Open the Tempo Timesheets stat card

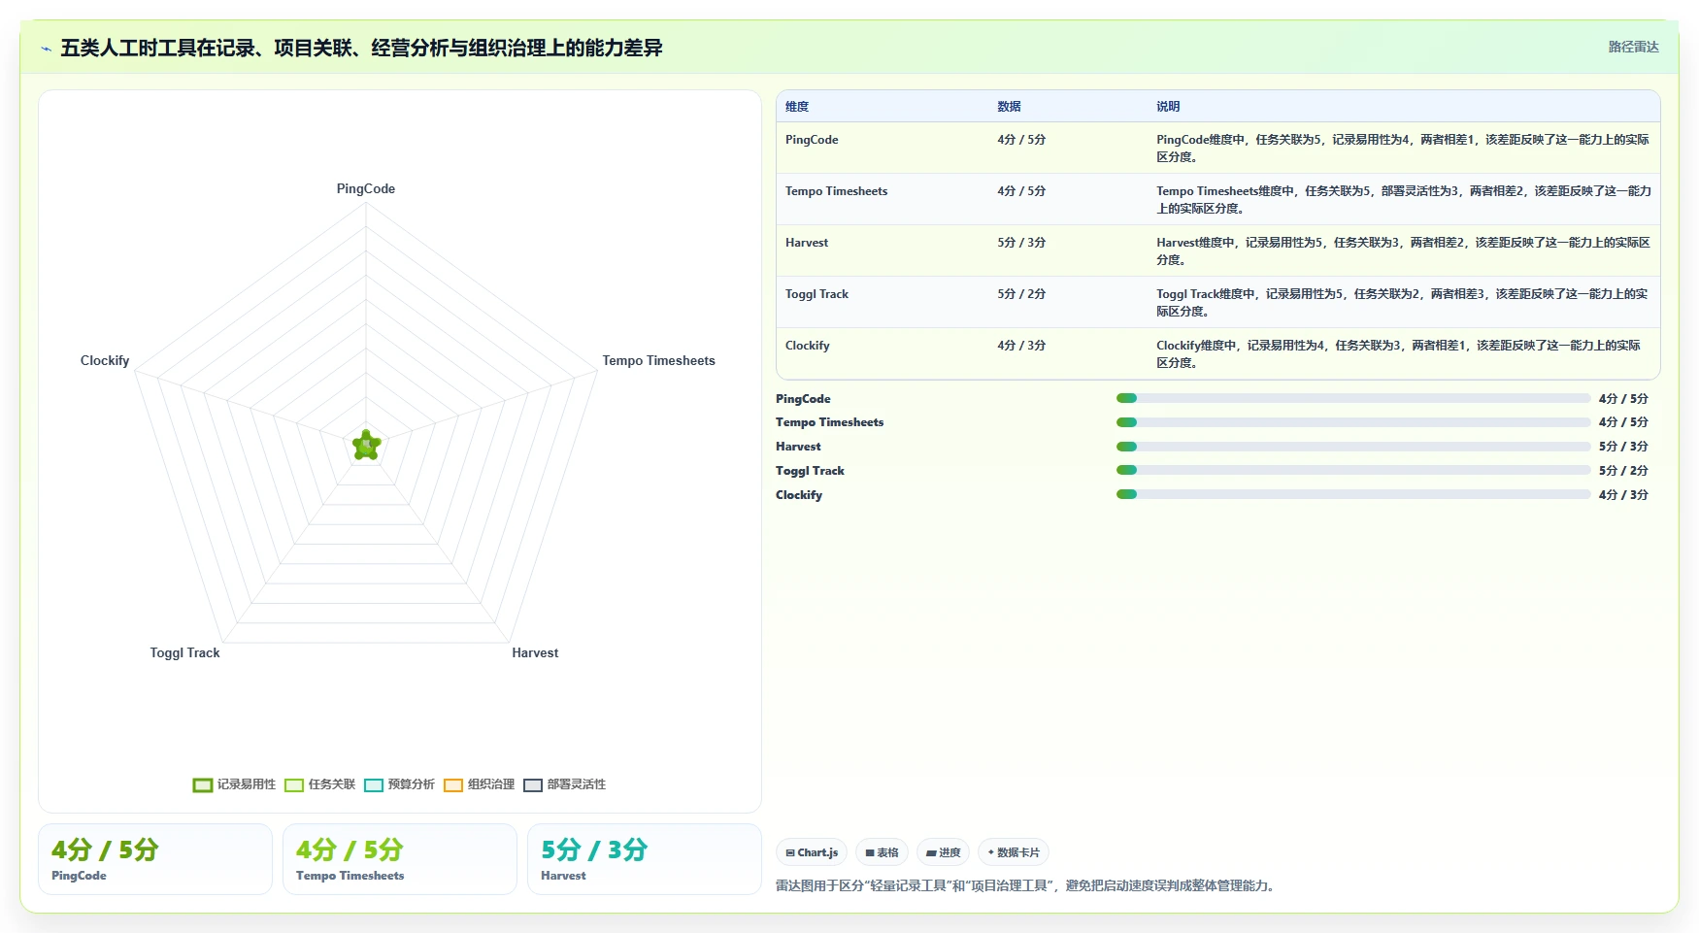click(400, 859)
